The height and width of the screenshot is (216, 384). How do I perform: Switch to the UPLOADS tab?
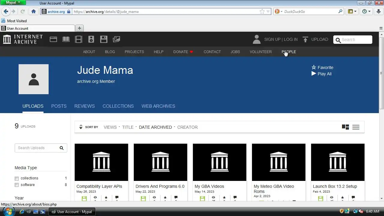point(33,106)
